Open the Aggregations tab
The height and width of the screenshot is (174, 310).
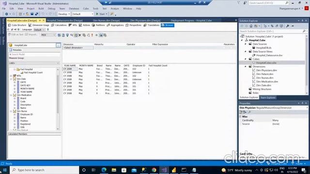point(115,25)
